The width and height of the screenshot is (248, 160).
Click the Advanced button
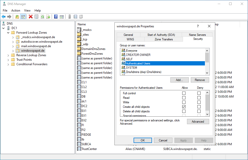(x=198, y=122)
